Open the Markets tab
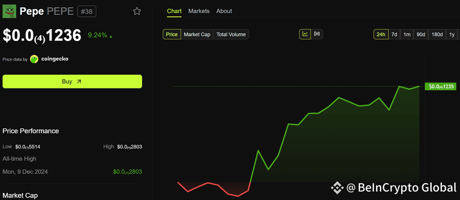Image resolution: width=460 pixels, height=200 pixels. point(199,11)
